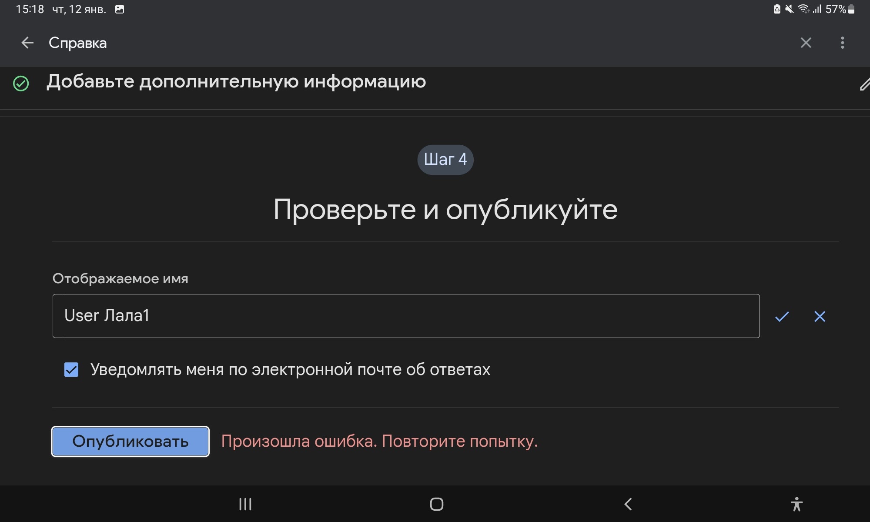Screen dimensions: 870x522
Task: Tap the Android recent apps button
Action: point(245,504)
